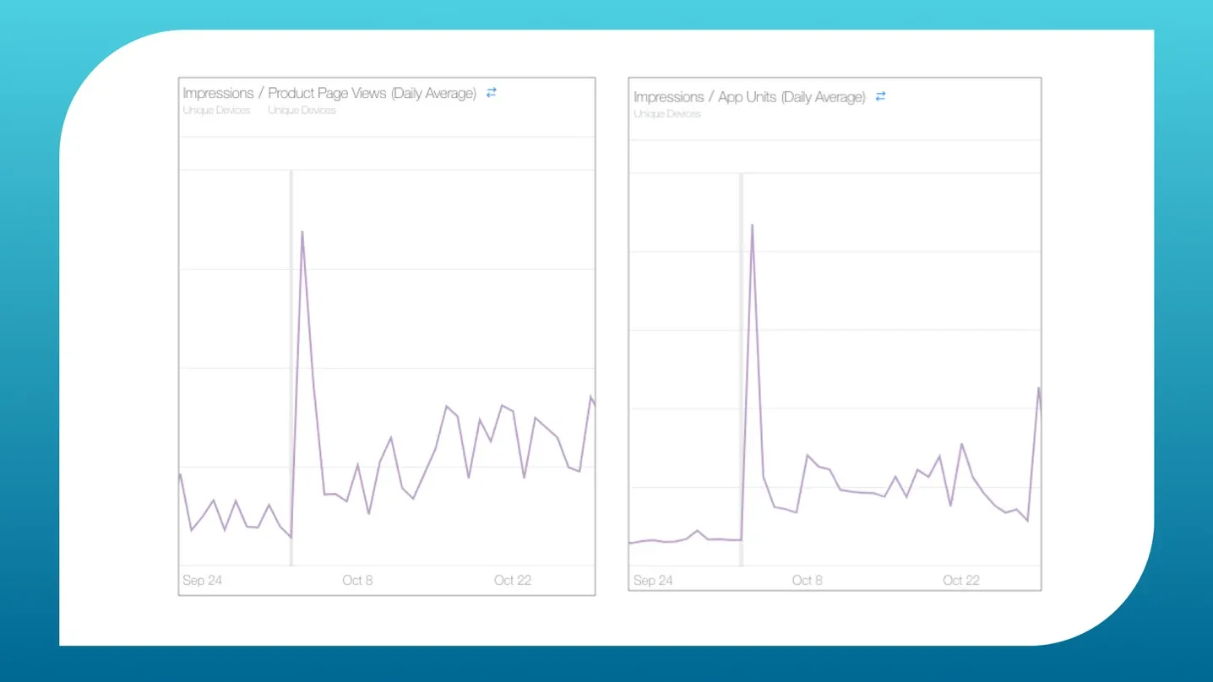Click the swap icon beside App Units title

(x=880, y=96)
